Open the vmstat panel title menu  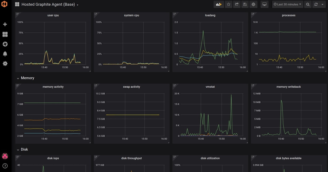pos(210,87)
